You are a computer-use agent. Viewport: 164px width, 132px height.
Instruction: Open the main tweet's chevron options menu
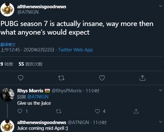(x=161, y=6)
